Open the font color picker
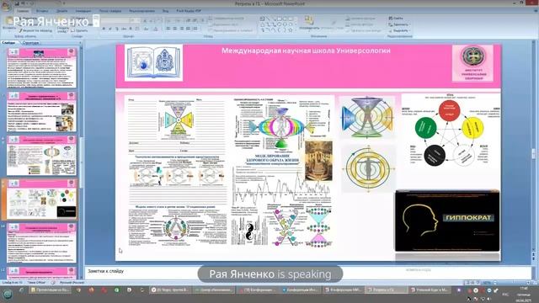The width and height of the screenshot is (539, 303). pos(156,29)
